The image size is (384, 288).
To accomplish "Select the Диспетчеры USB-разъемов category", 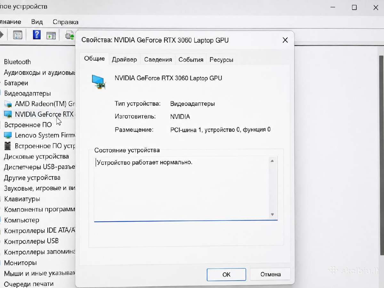I will [39, 167].
